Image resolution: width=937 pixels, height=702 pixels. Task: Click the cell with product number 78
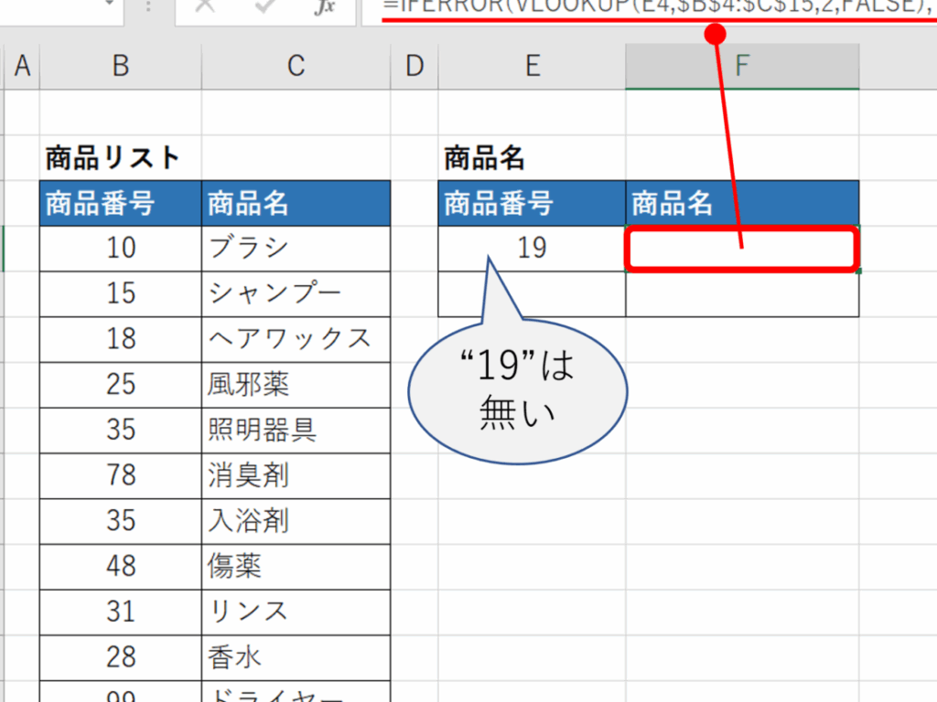[x=120, y=475]
